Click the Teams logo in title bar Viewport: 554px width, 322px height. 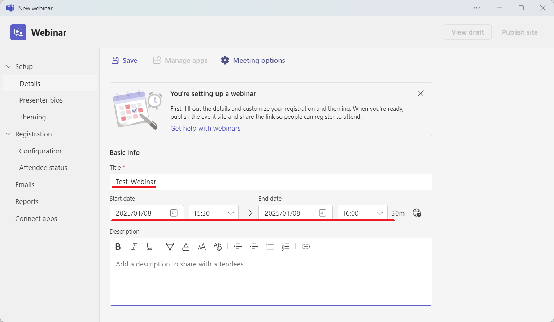(x=10, y=8)
